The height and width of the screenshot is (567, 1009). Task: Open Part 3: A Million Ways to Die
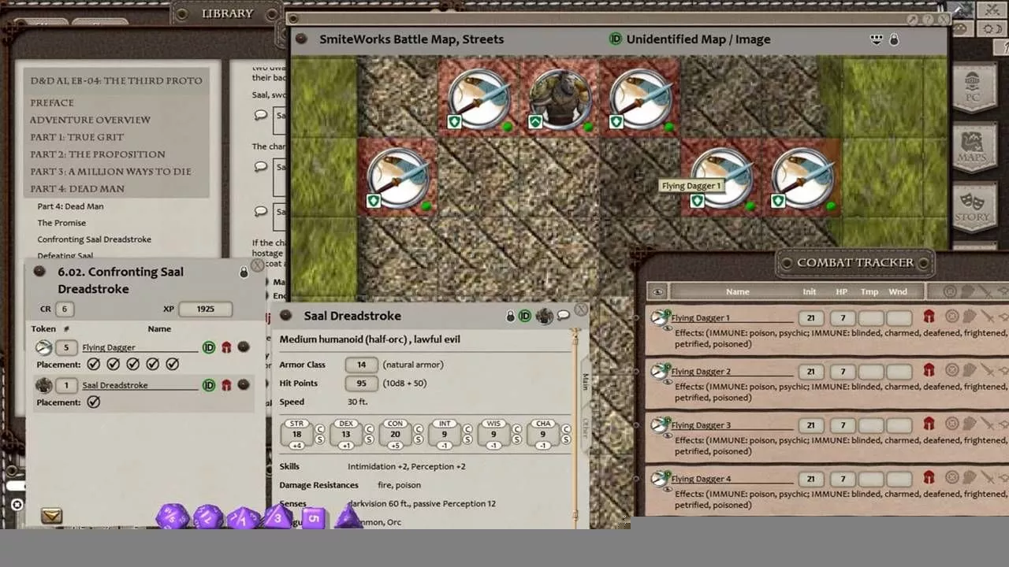(x=110, y=172)
